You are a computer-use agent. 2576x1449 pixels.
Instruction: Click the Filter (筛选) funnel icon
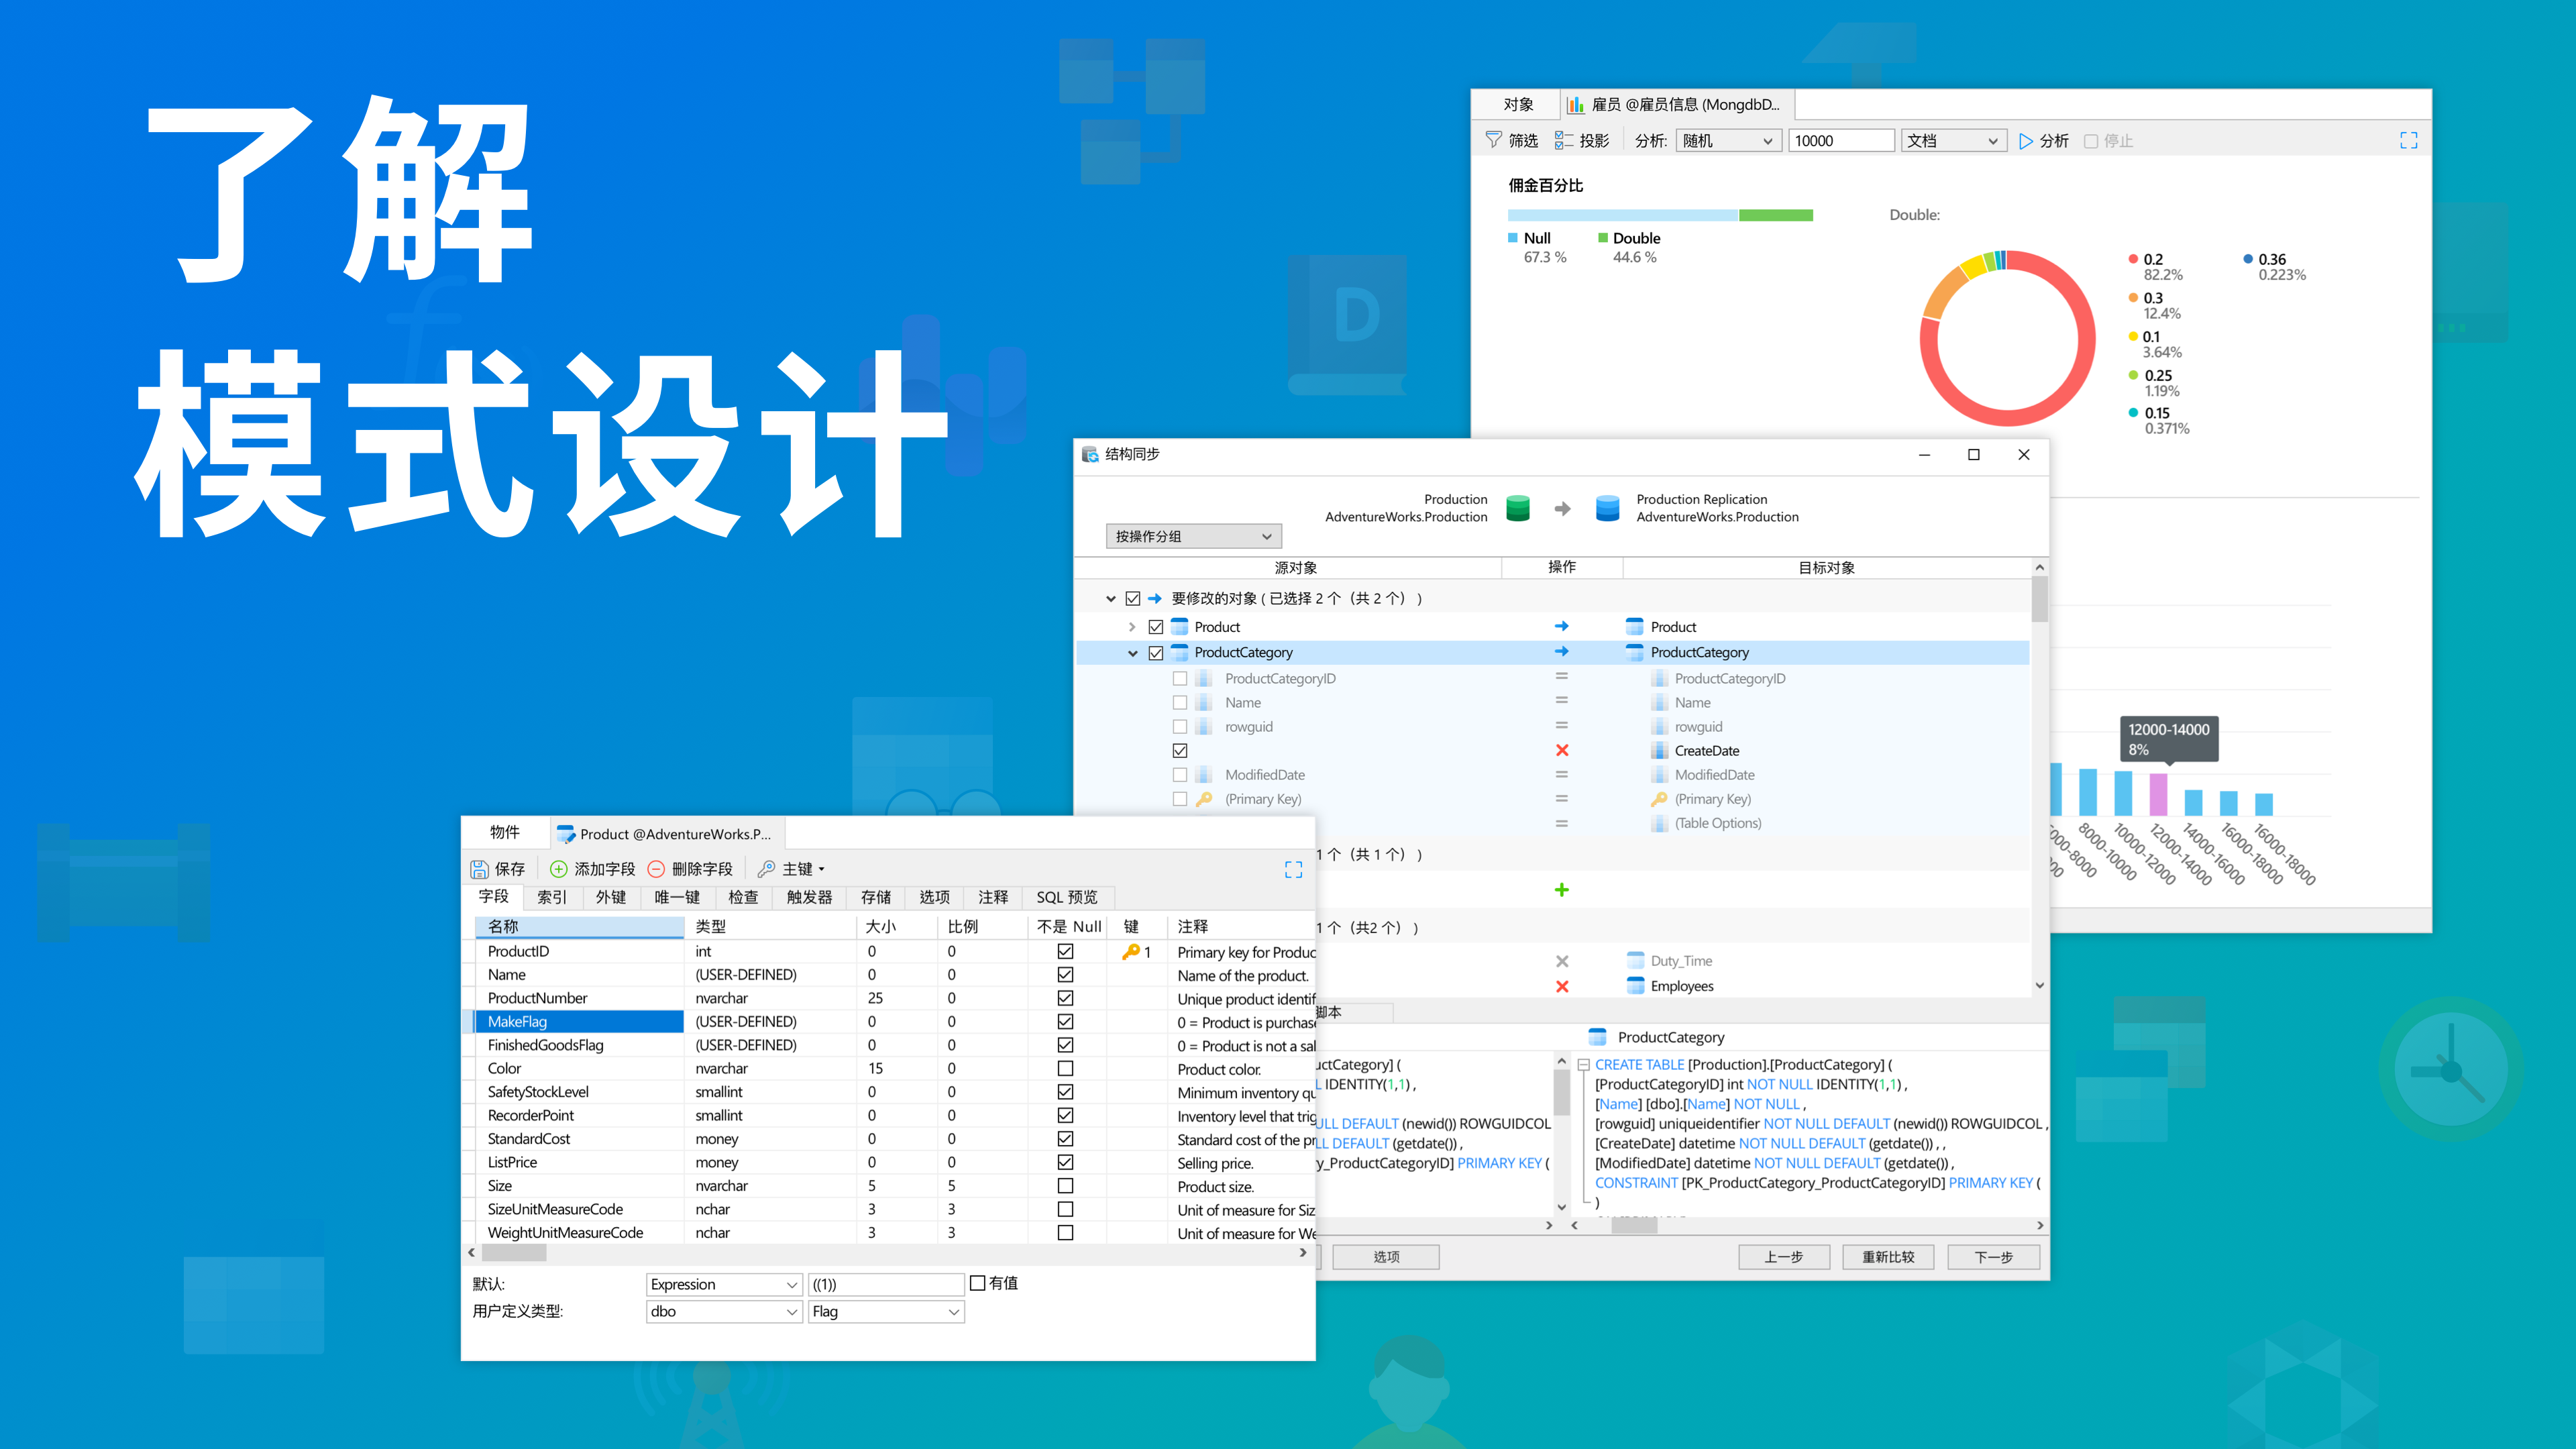1494,140
